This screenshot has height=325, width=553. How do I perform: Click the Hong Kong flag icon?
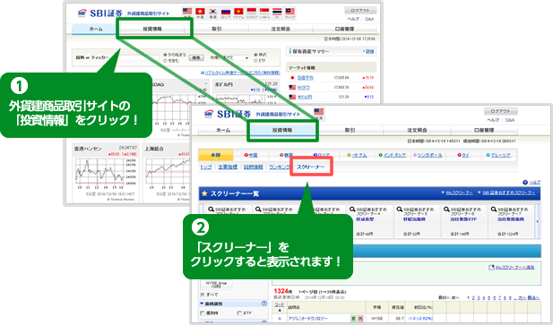[x=200, y=12]
